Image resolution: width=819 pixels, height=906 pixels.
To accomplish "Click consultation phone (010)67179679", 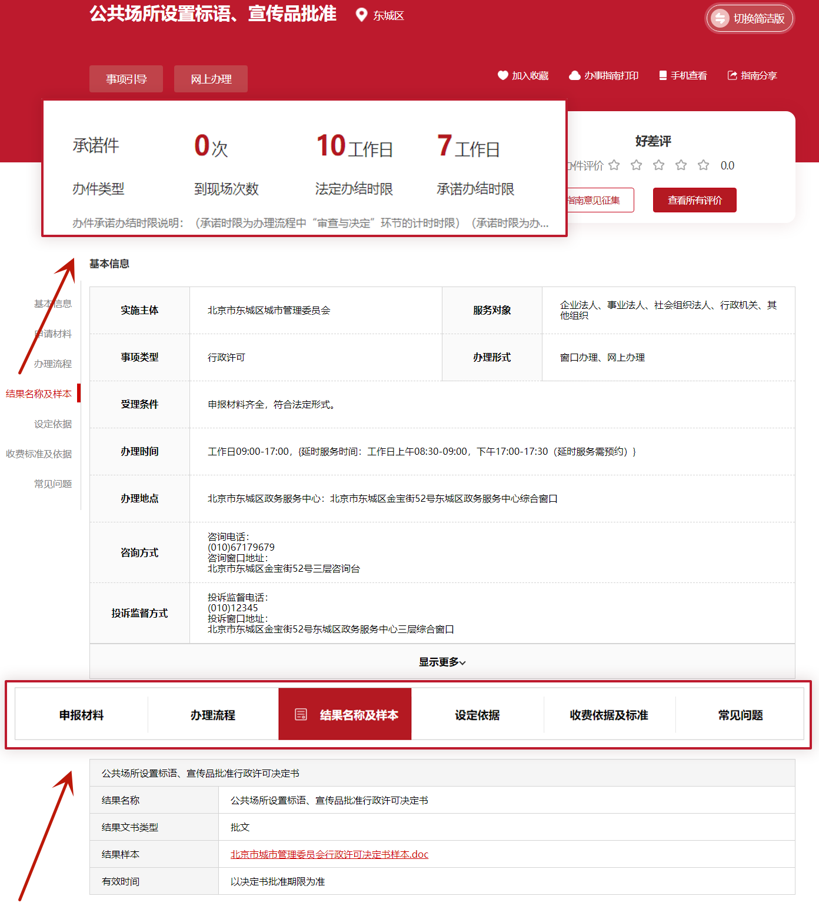I will click(241, 547).
